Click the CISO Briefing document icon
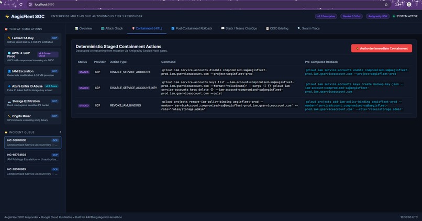Viewport: 422px width, 221px height. tap(267, 28)
